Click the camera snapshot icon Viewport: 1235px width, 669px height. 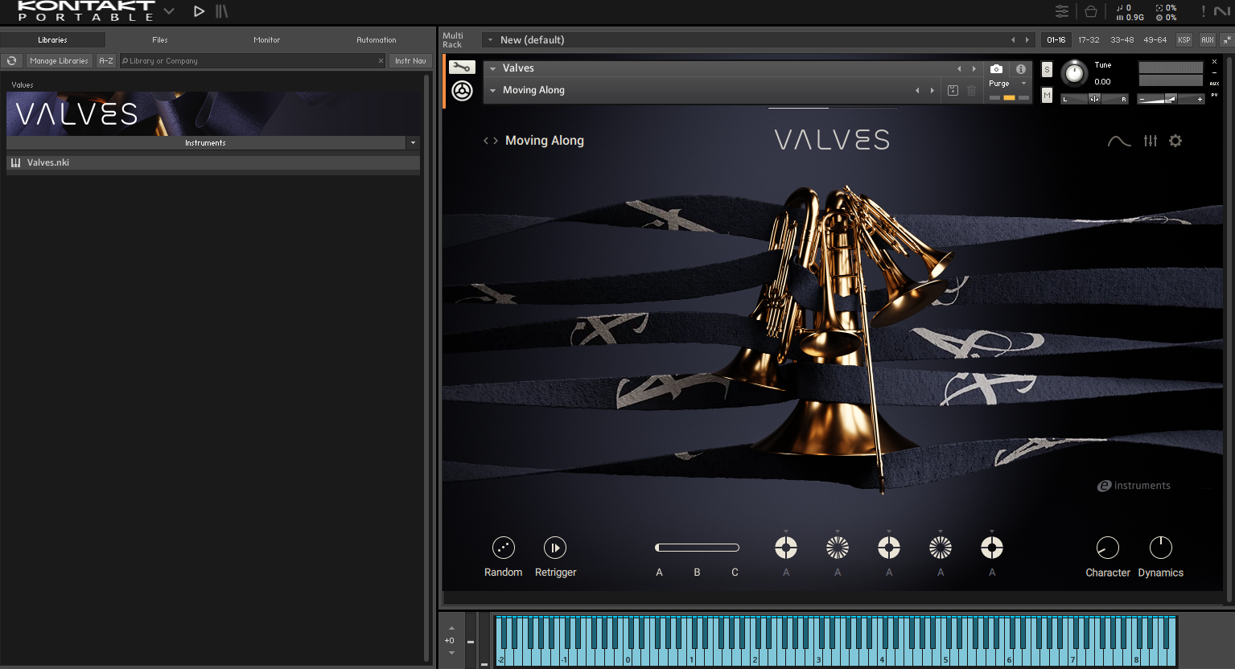click(x=996, y=69)
